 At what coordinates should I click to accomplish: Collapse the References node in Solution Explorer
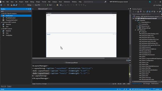[x=135, y=30]
